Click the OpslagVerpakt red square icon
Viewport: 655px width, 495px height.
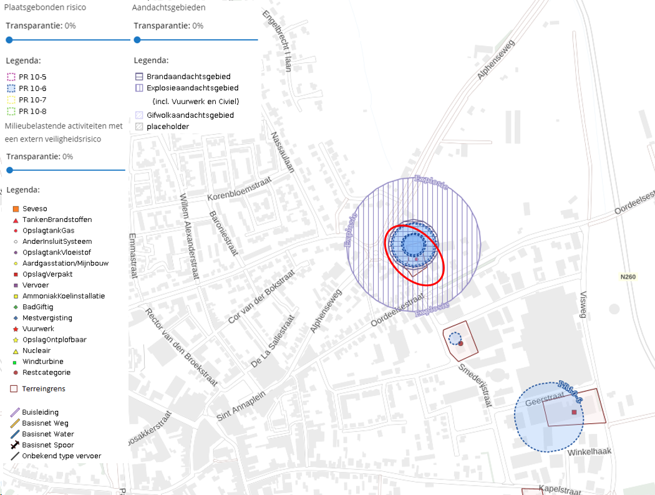pyautogui.click(x=16, y=274)
